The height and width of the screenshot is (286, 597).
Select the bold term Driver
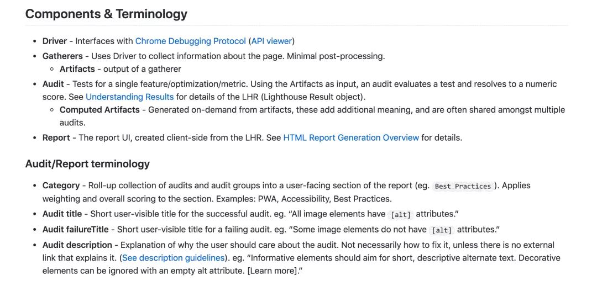coord(55,41)
